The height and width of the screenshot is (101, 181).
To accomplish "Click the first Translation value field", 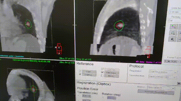I will pos(87,96).
